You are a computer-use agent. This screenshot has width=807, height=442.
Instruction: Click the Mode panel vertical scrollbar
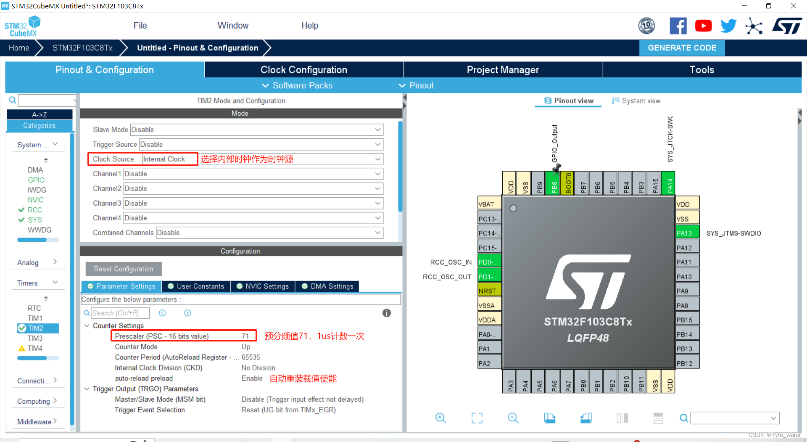point(400,166)
